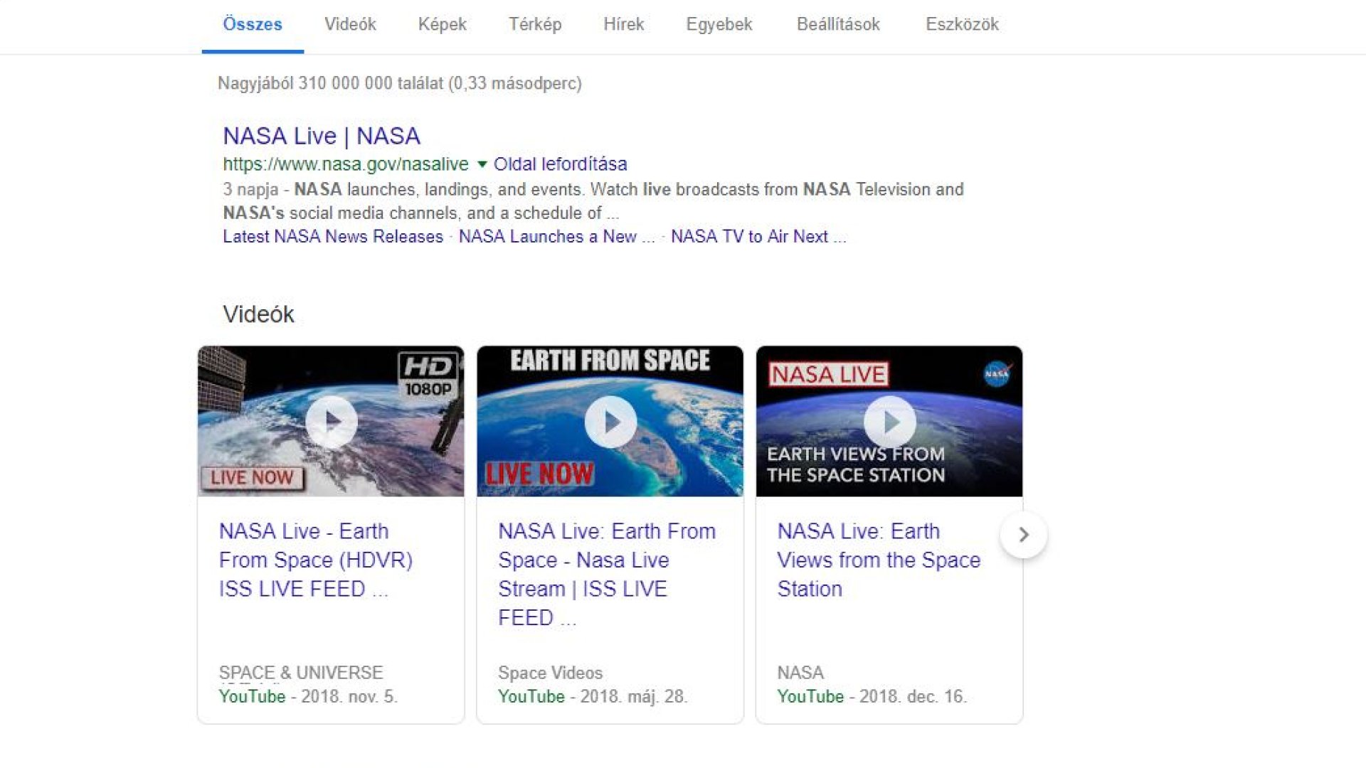
Task: Play the "Earth From Space" live video
Action: [x=609, y=422]
